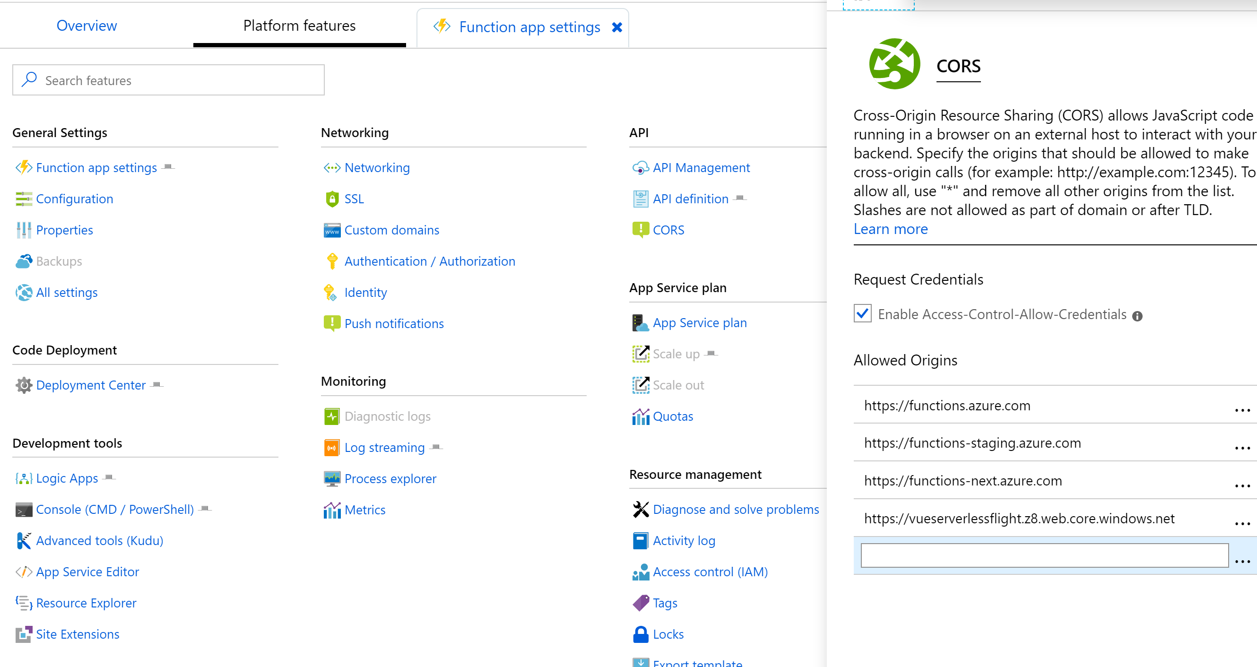Click the Site Extensions icon

click(x=24, y=634)
